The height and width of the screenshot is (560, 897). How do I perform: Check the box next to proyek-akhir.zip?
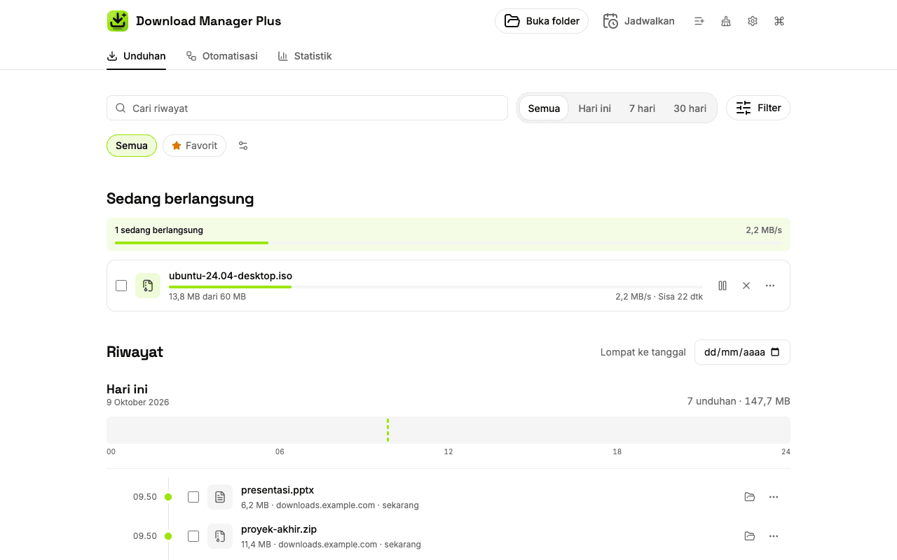[x=193, y=536]
